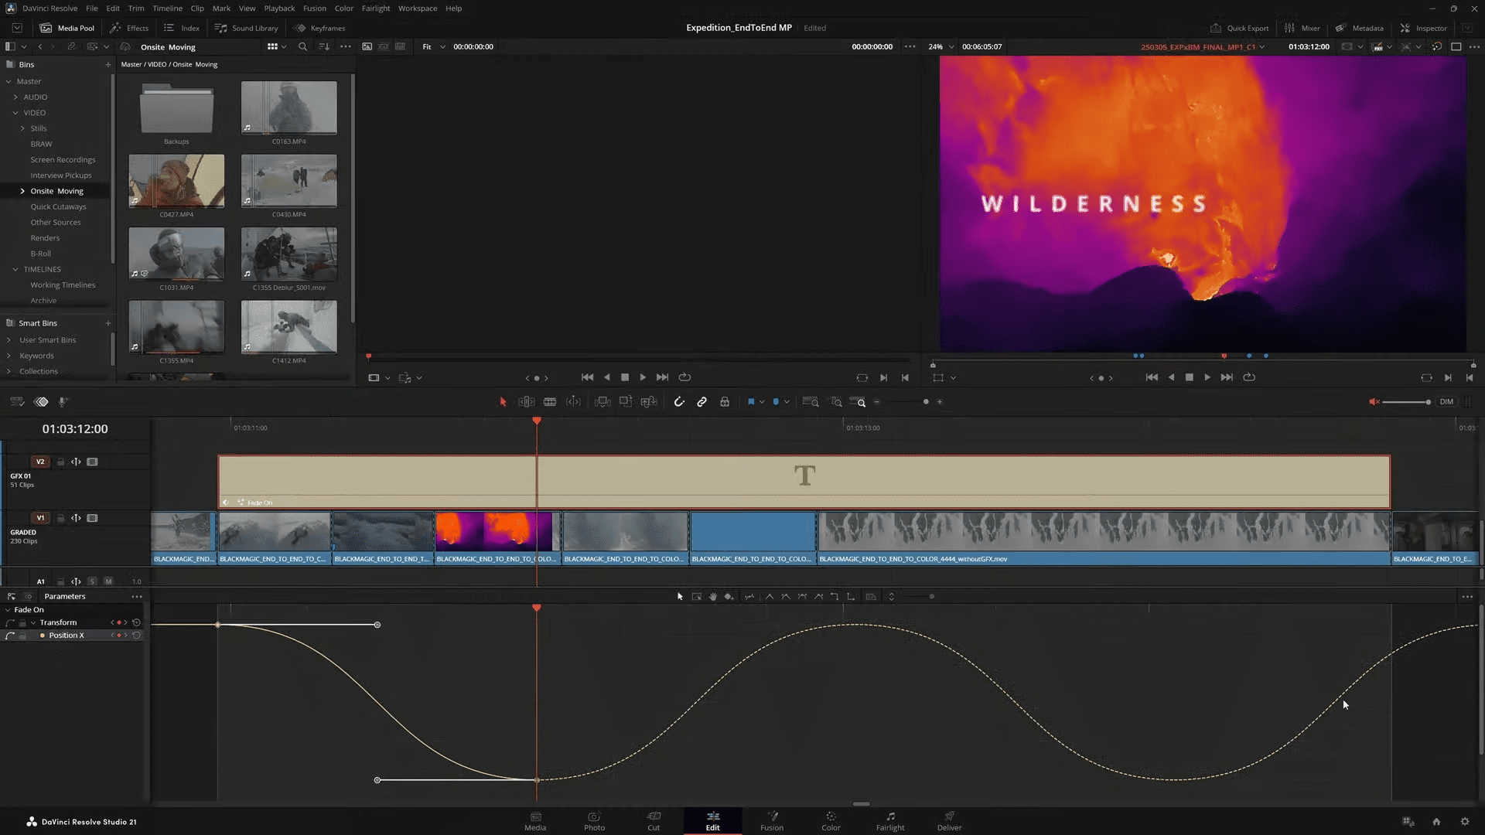Open the flag color dropdown in the toolbar

(x=763, y=401)
